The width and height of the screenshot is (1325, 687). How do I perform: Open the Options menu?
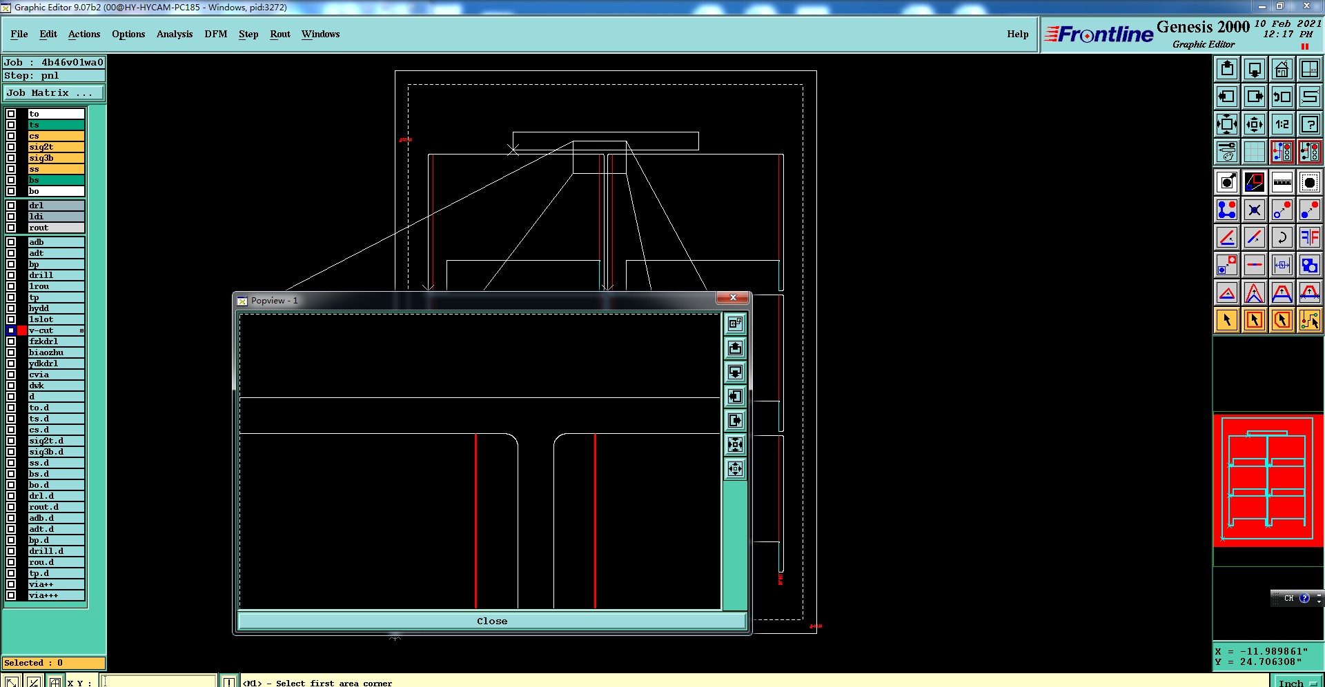128,34
